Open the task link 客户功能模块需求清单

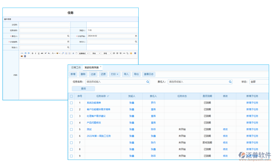98,109
